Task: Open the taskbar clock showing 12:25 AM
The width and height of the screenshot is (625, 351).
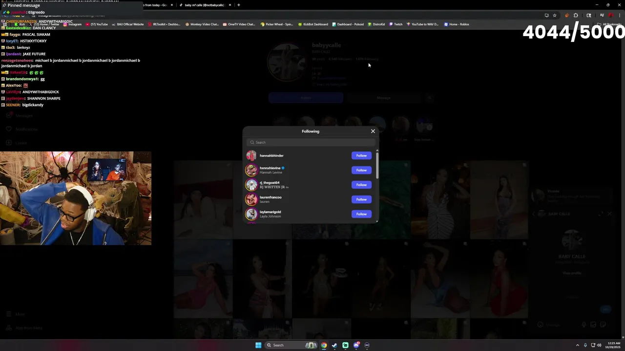Action: coord(613,345)
